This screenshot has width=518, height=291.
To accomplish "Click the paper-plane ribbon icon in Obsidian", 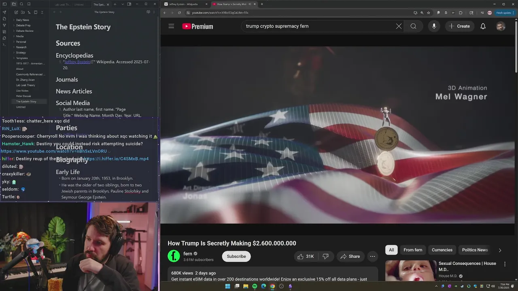I will [4, 12].
